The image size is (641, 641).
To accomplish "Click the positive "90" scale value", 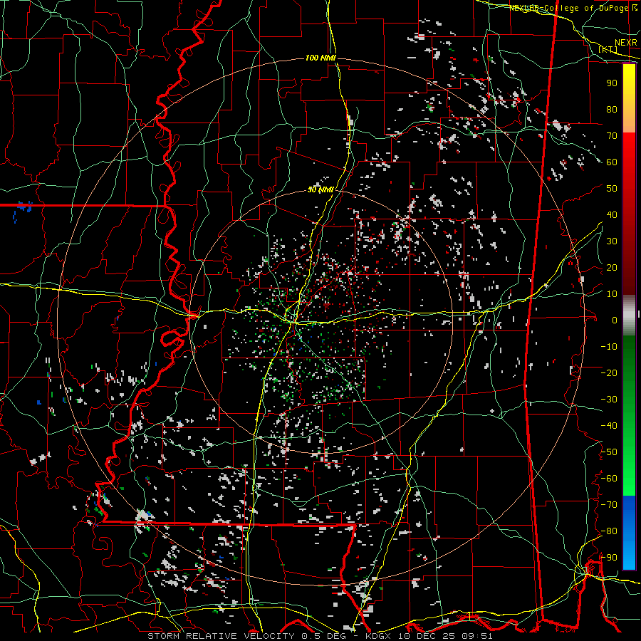I will 612,83.
